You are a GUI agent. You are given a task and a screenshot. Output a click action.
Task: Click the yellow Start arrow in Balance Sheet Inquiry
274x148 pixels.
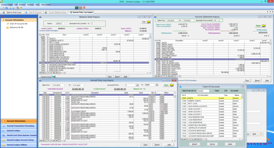coord(148,22)
